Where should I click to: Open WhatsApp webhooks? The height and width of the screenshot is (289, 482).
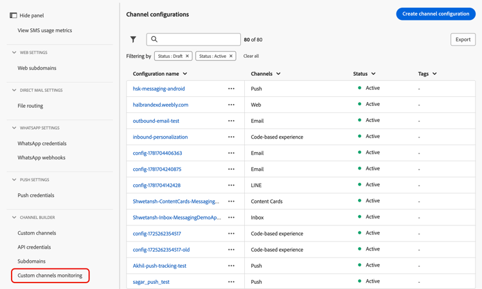click(42, 157)
